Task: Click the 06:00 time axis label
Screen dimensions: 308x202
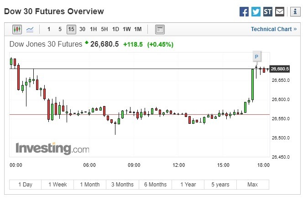Action: [89, 165]
